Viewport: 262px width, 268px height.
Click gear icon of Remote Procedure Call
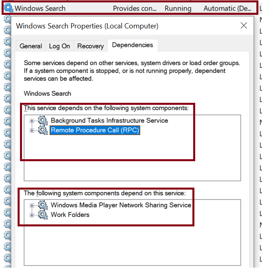(x=43, y=130)
